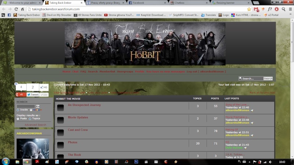This screenshot has width=294, height=165.
Task: Reload the page with the refresh icon
Action: pyautogui.click(x=16, y=9)
